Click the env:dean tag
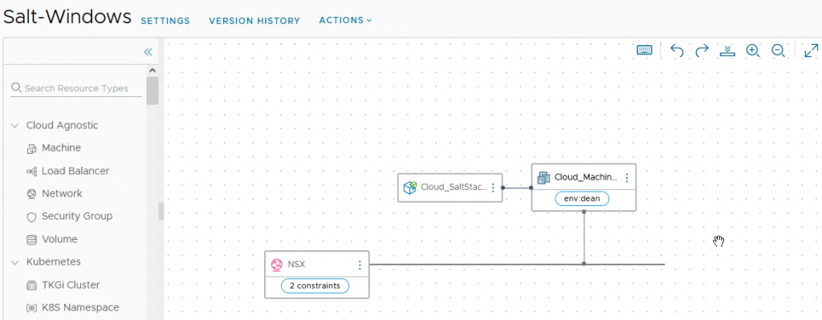The width and height of the screenshot is (822, 320). (582, 199)
